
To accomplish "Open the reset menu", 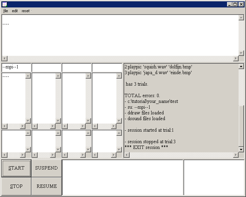I will [26, 11].
